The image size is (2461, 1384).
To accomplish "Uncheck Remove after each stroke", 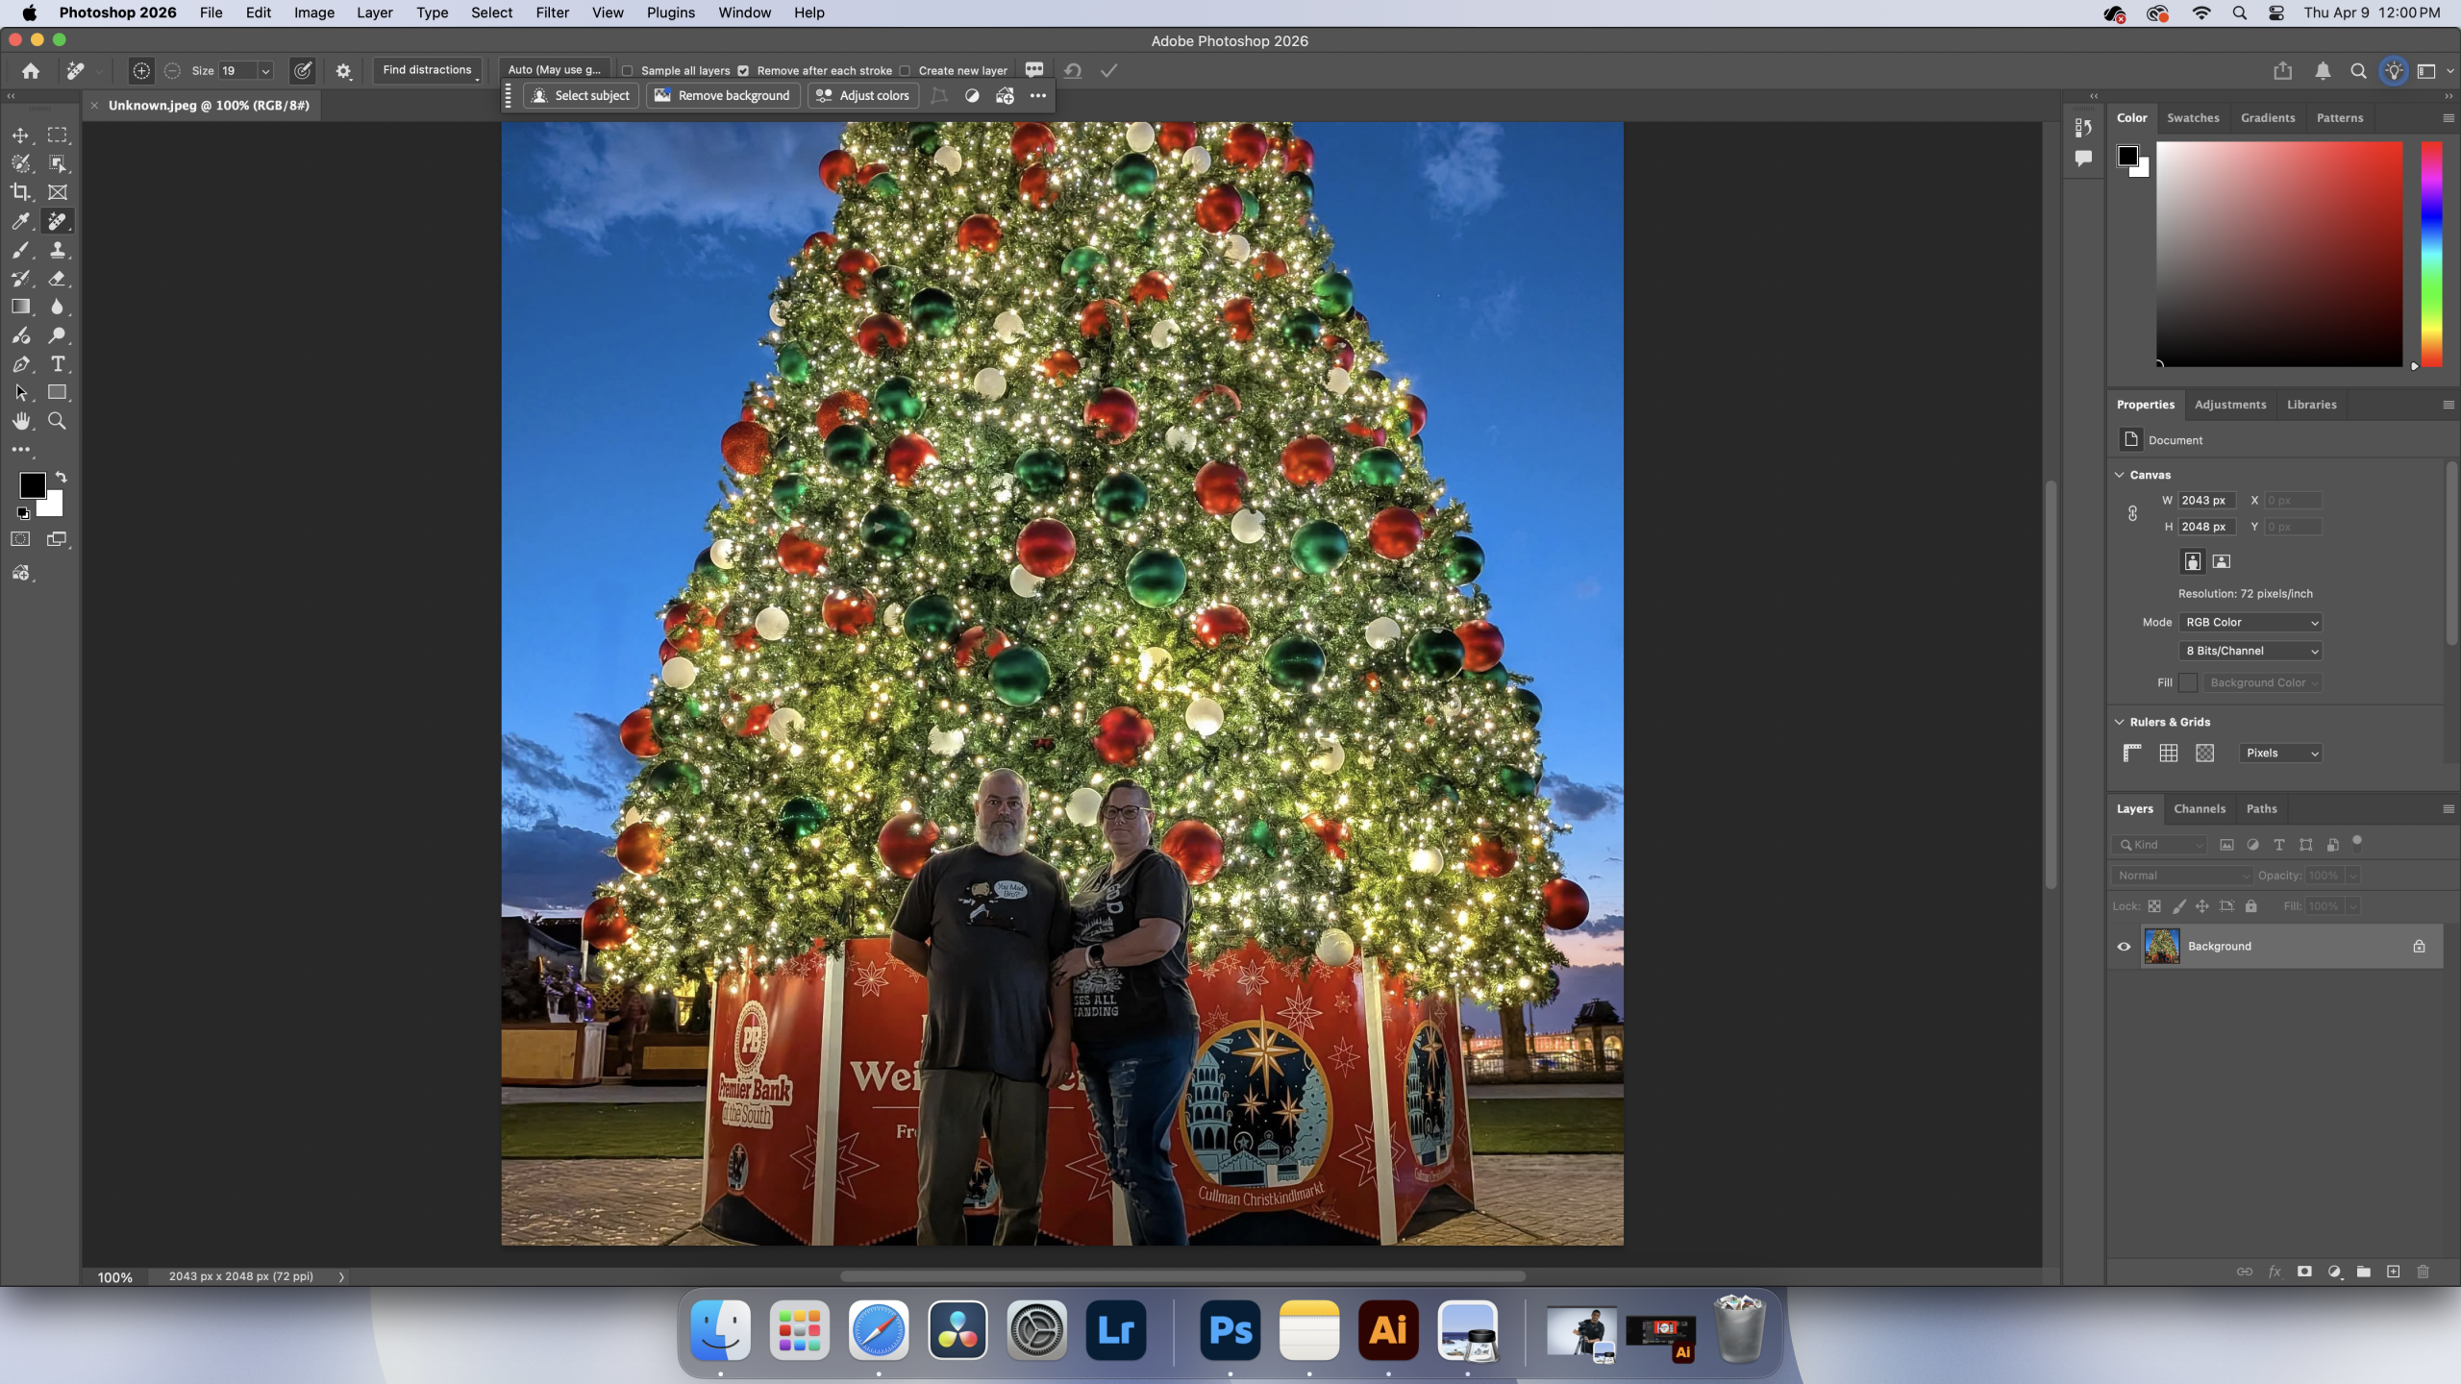I will (743, 70).
